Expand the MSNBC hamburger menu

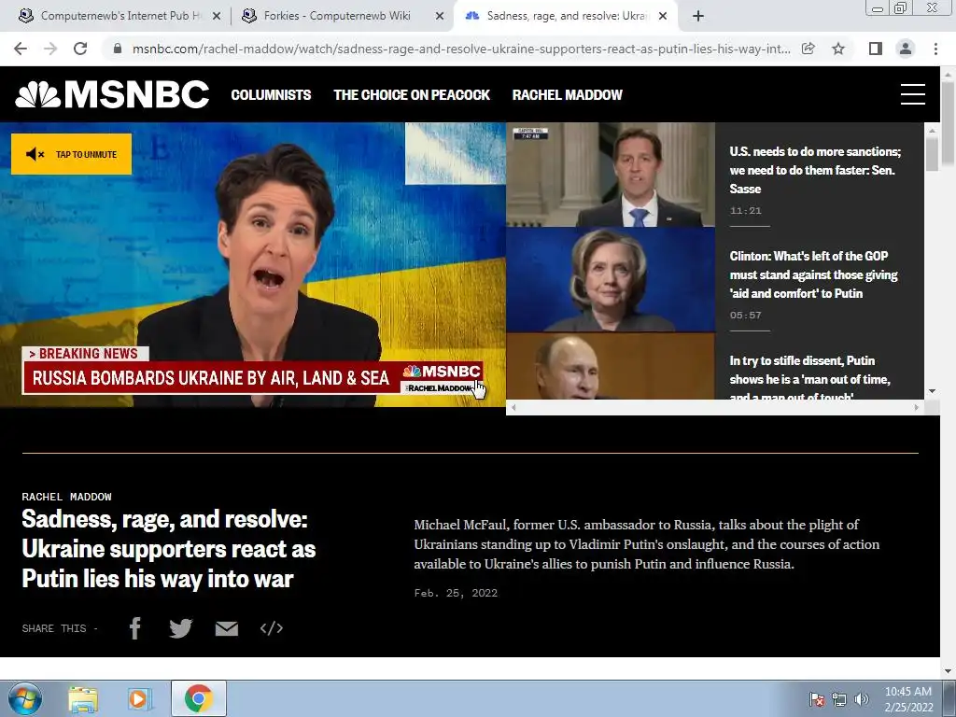click(913, 94)
